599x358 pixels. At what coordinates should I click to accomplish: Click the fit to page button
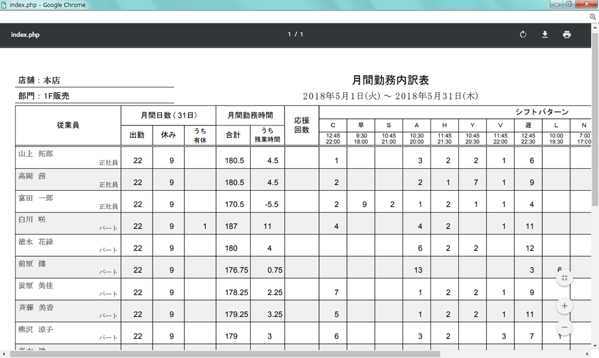(564, 278)
